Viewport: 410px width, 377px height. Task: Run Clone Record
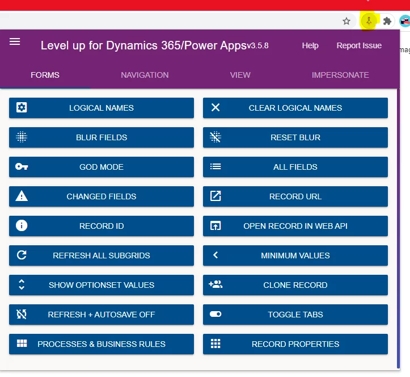tap(295, 285)
